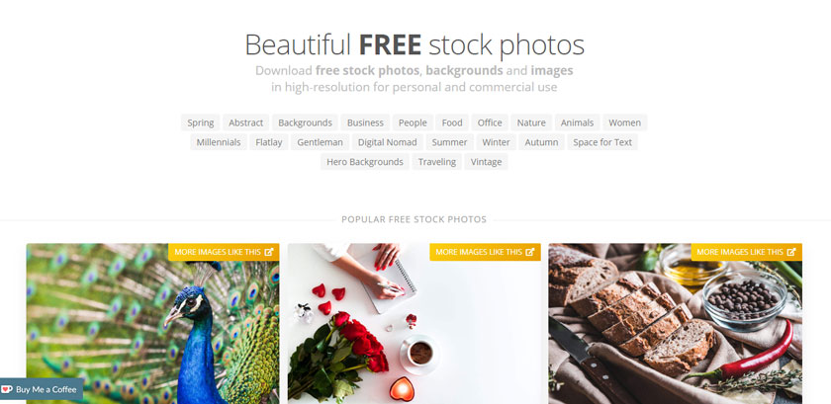Click external link icon on bread photo

pos(791,252)
